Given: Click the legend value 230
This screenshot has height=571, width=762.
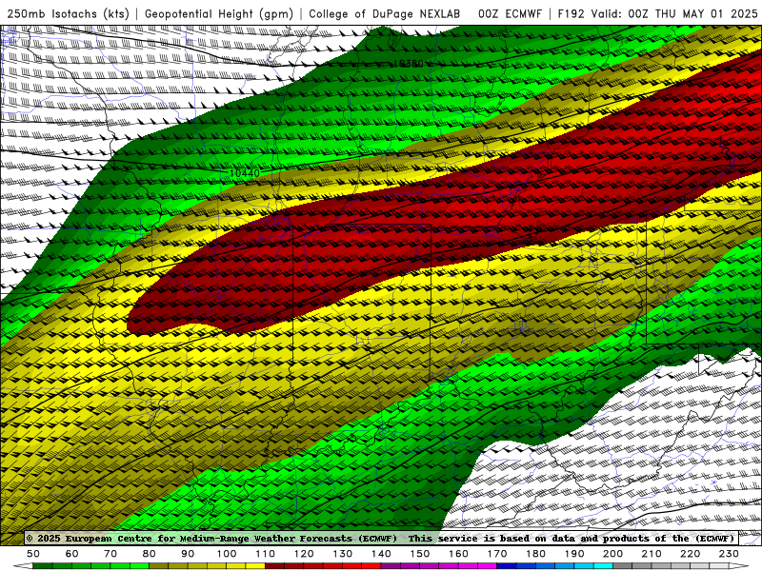Looking at the screenshot, I should pyautogui.click(x=729, y=554).
